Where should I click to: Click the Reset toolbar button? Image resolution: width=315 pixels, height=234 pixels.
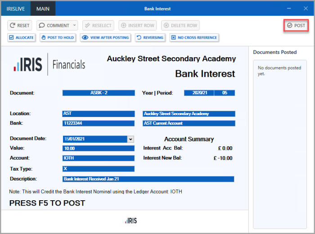point(20,26)
